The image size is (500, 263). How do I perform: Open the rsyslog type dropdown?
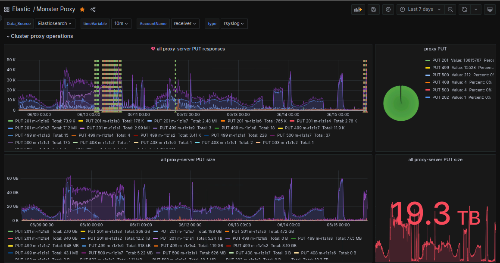(234, 24)
